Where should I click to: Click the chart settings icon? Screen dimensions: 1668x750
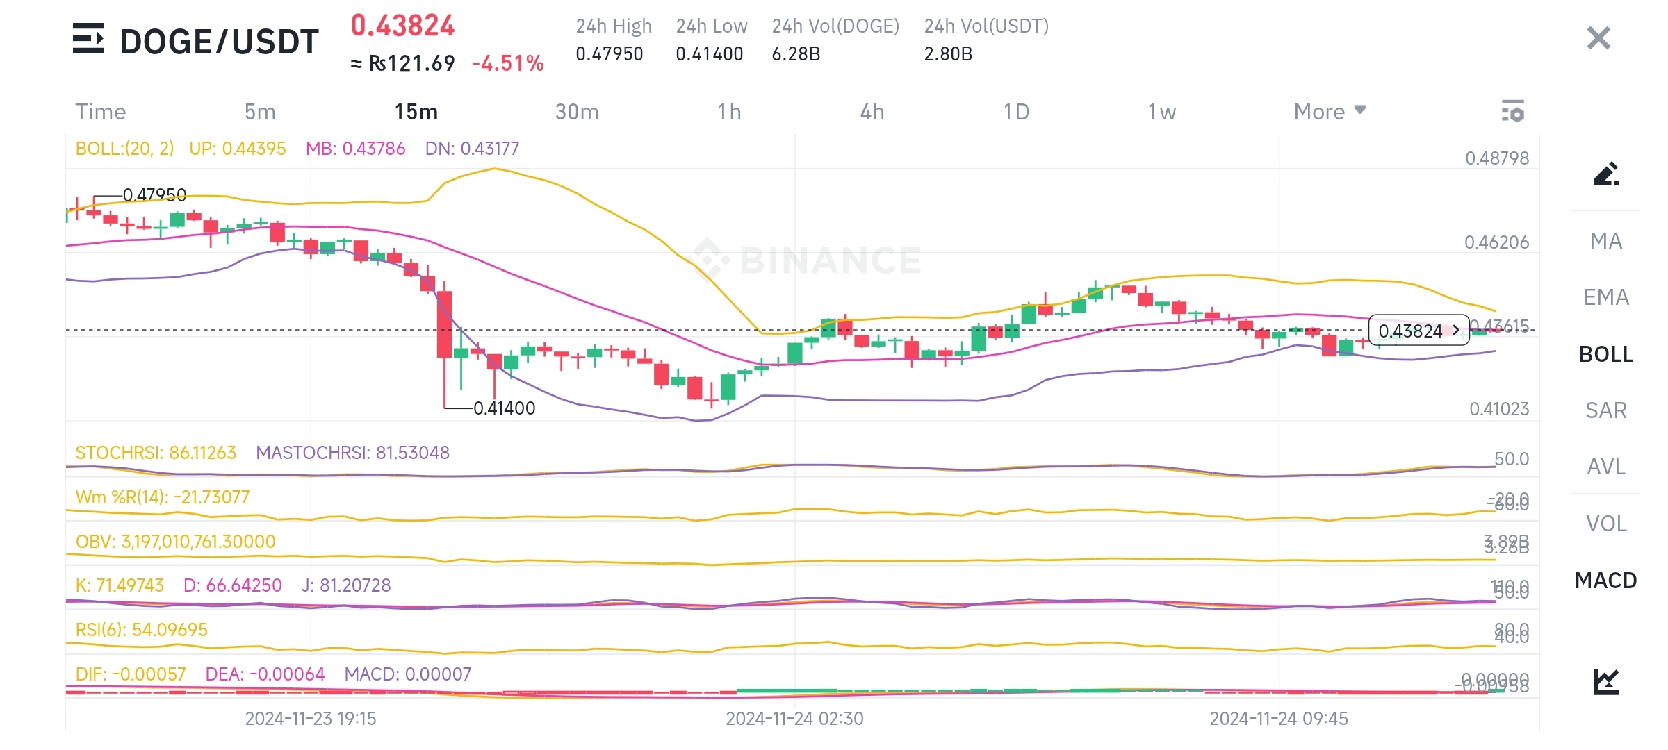[x=1512, y=111]
